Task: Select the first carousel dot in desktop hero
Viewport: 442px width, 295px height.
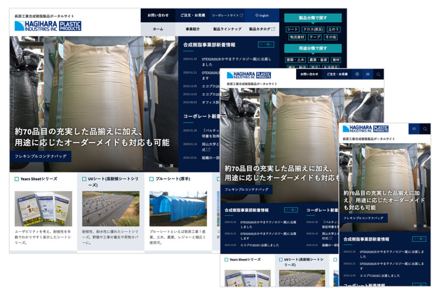Action: (161, 166)
